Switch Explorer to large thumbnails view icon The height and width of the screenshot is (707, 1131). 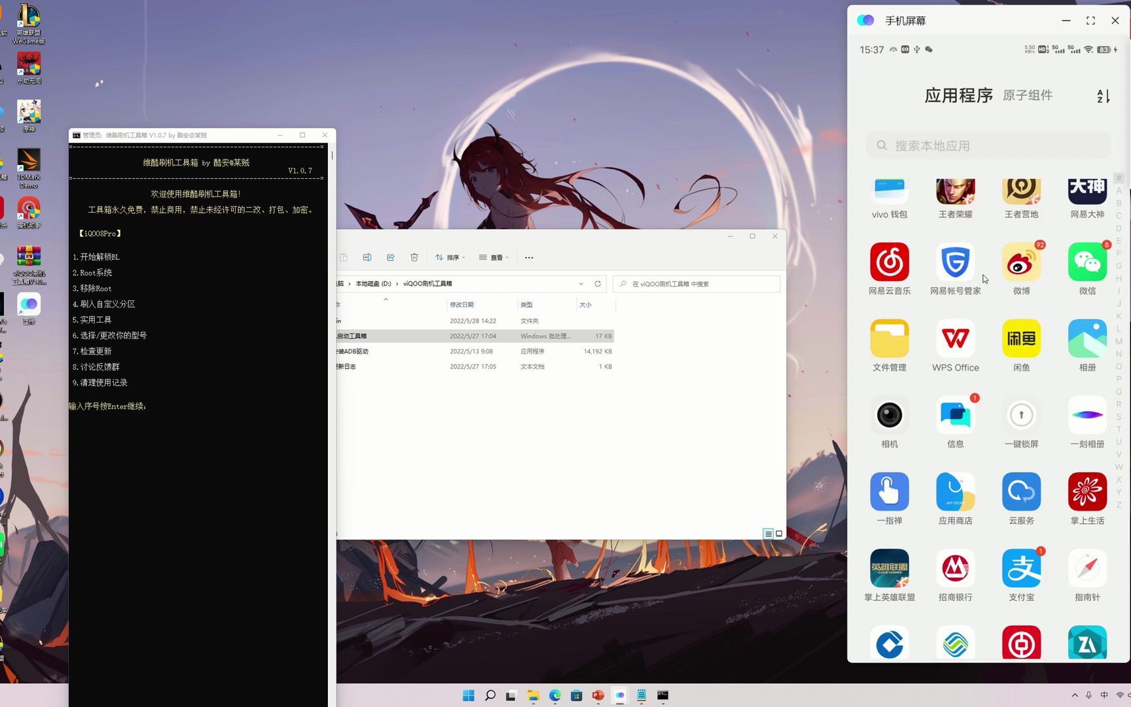click(x=779, y=534)
